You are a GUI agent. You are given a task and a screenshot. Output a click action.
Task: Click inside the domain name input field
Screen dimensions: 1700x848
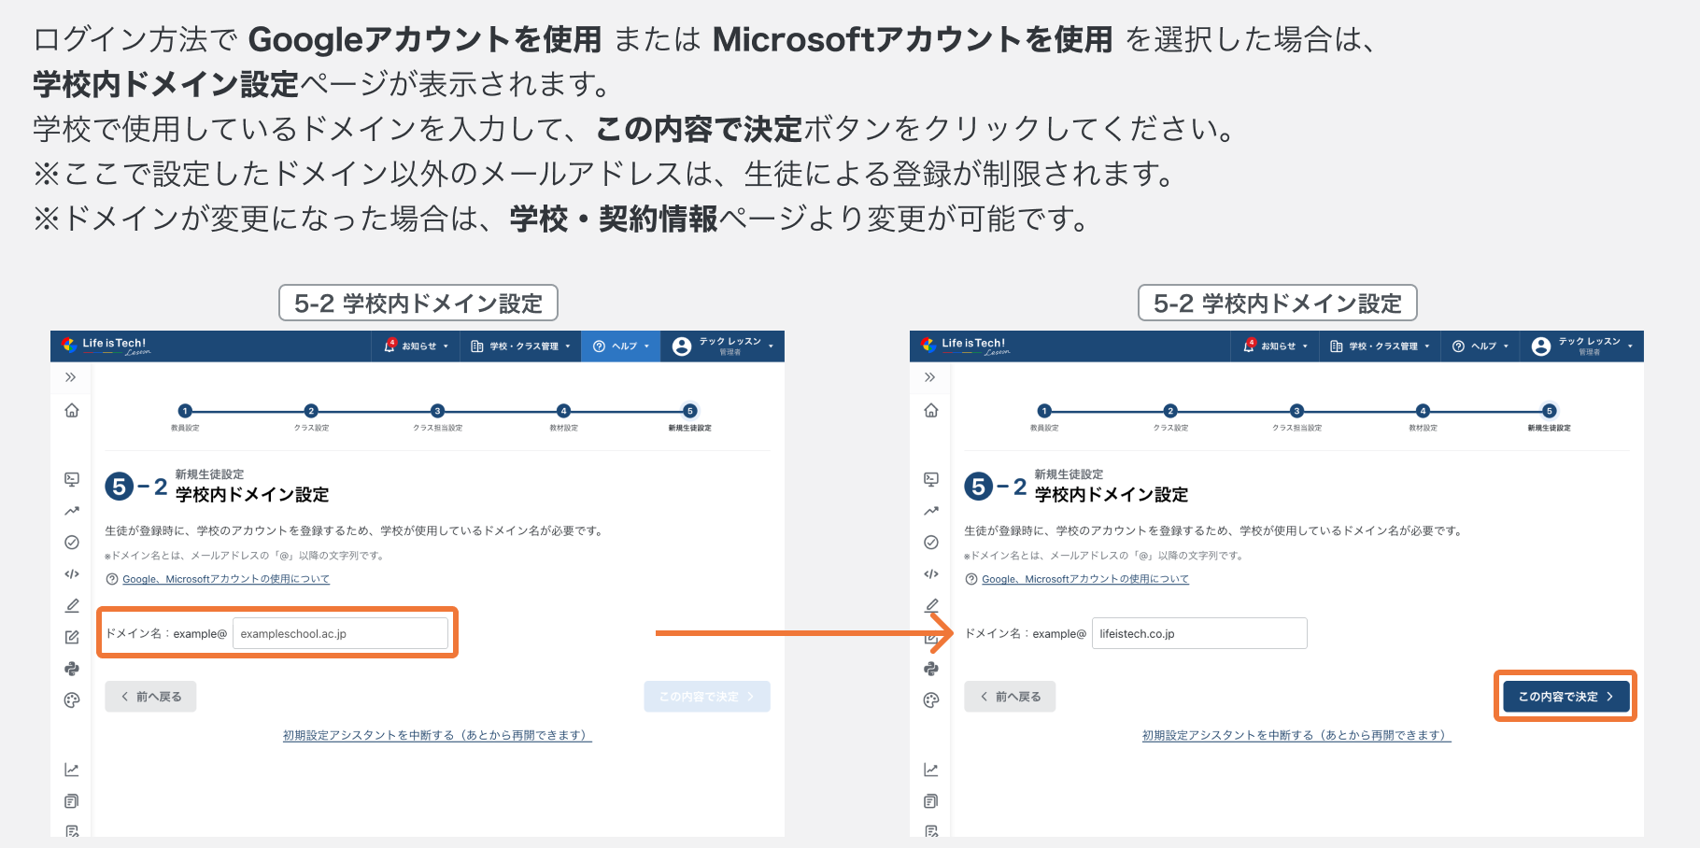point(341,632)
